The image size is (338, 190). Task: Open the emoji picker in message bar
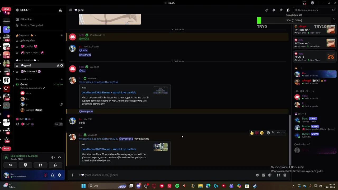257,175
